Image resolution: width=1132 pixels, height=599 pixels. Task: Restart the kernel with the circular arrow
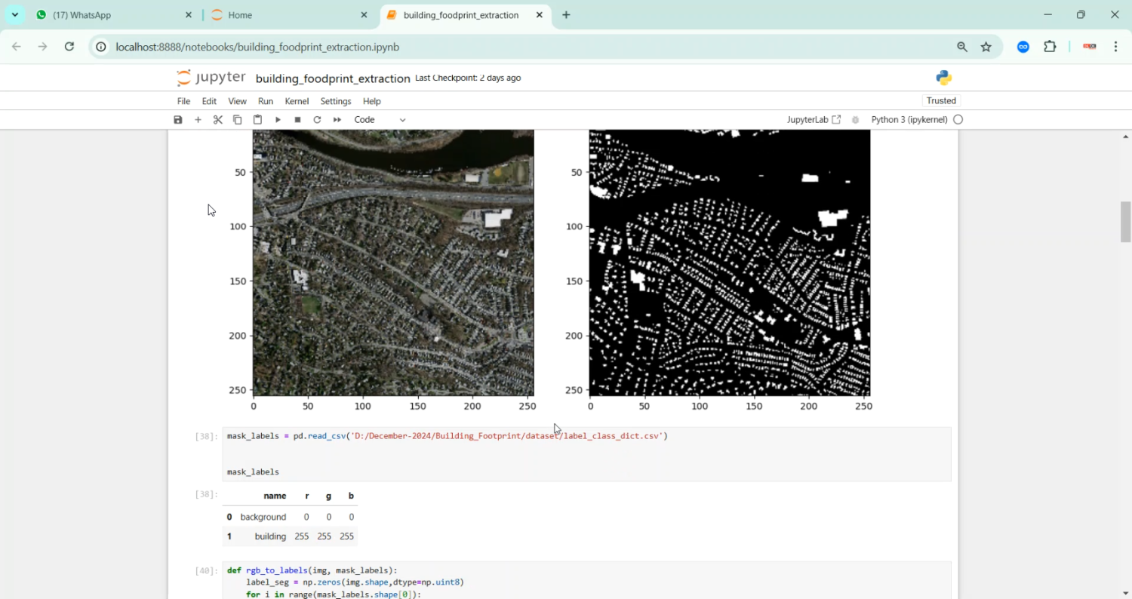(317, 120)
